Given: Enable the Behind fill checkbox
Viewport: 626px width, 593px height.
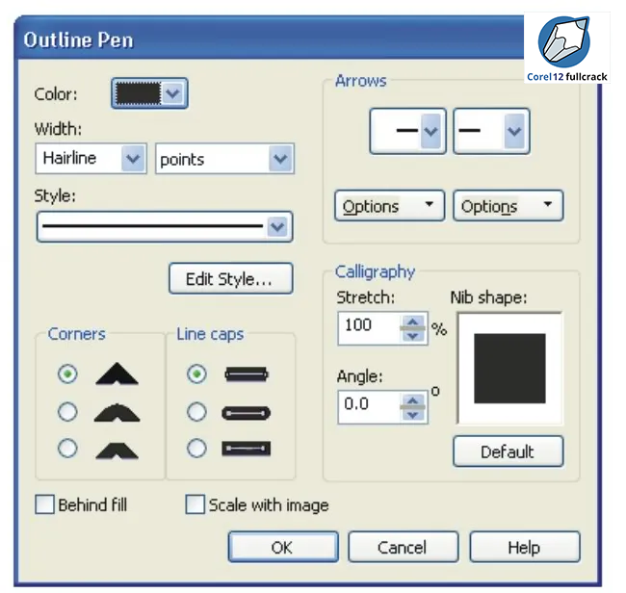Looking at the screenshot, I should (x=44, y=504).
